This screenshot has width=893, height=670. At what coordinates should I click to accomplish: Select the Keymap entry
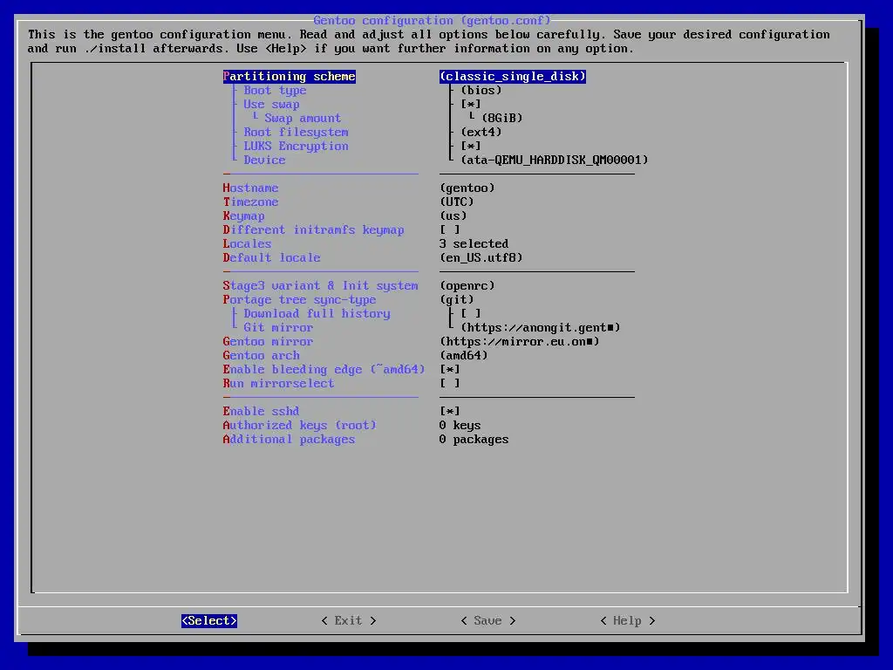tap(244, 216)
